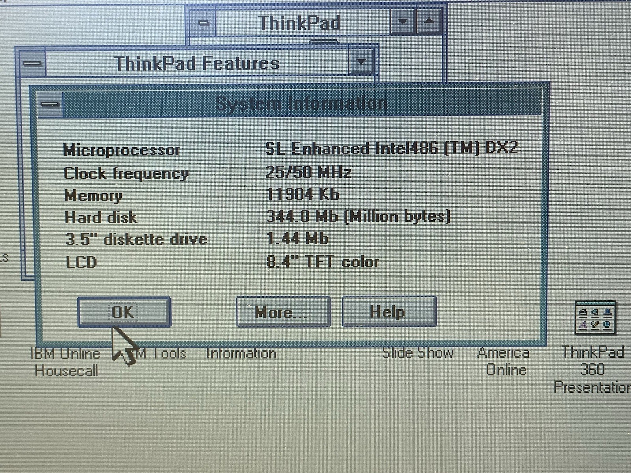Screen dimensions: 631x473
Task: Open the ThinkPad Features control menu box
Action: 32,63
